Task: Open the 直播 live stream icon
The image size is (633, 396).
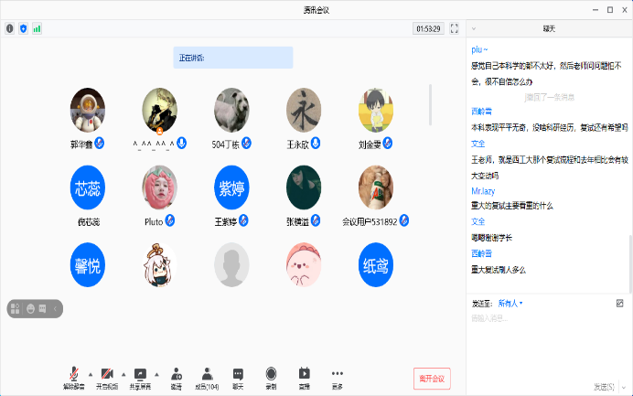Action: (305, 377)
